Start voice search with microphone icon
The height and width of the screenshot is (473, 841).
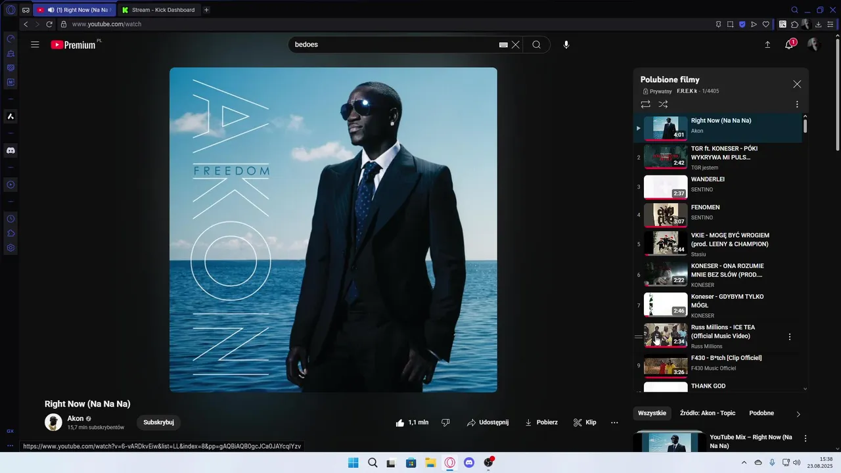click(566, 45)
